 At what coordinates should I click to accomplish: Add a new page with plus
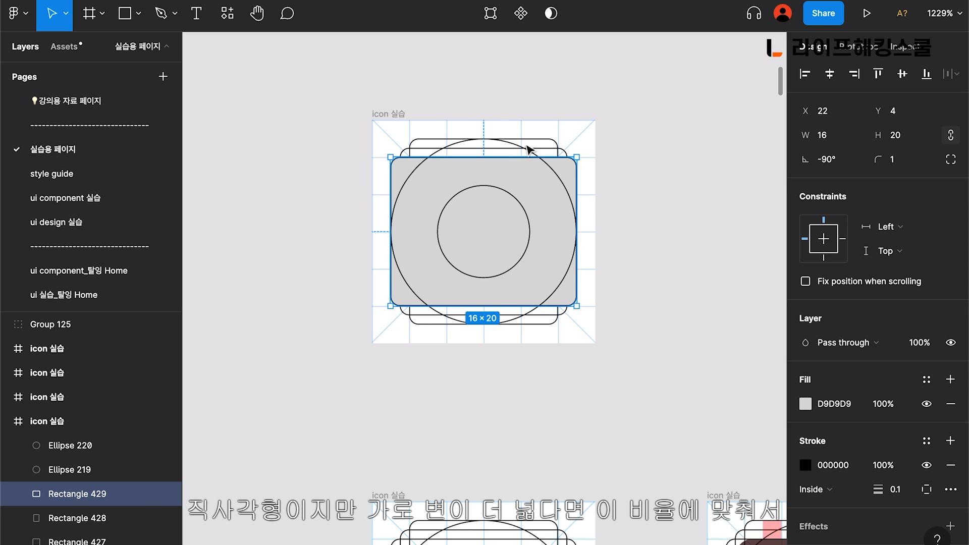(163, 77)
